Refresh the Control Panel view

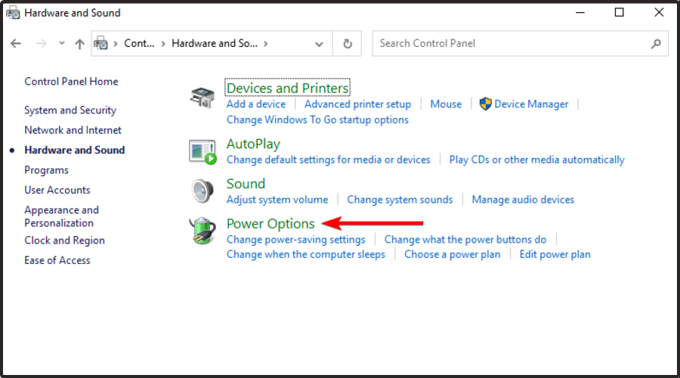(348, 43)
